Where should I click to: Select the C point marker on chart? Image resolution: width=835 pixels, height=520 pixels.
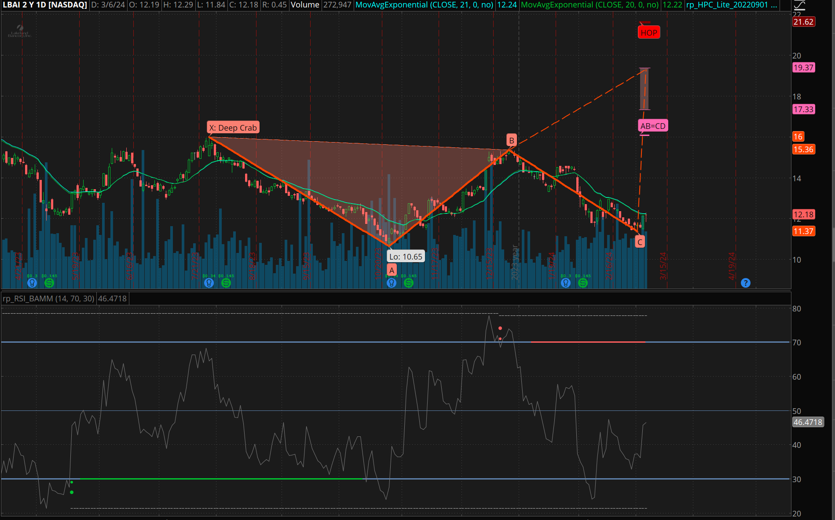640,242
